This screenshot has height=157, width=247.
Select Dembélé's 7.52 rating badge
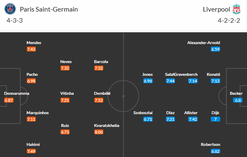click(x=99, y=100)
